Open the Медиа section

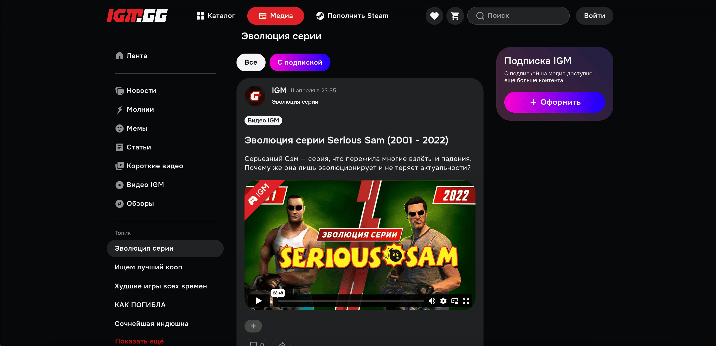pyautogui.click(x=275, y=16)
